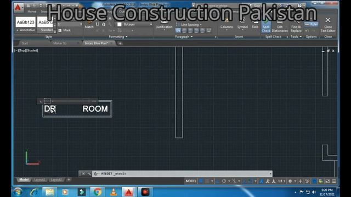
Task: Select the Standard text style
Action: pyautogui.click(x=46, y=25)
